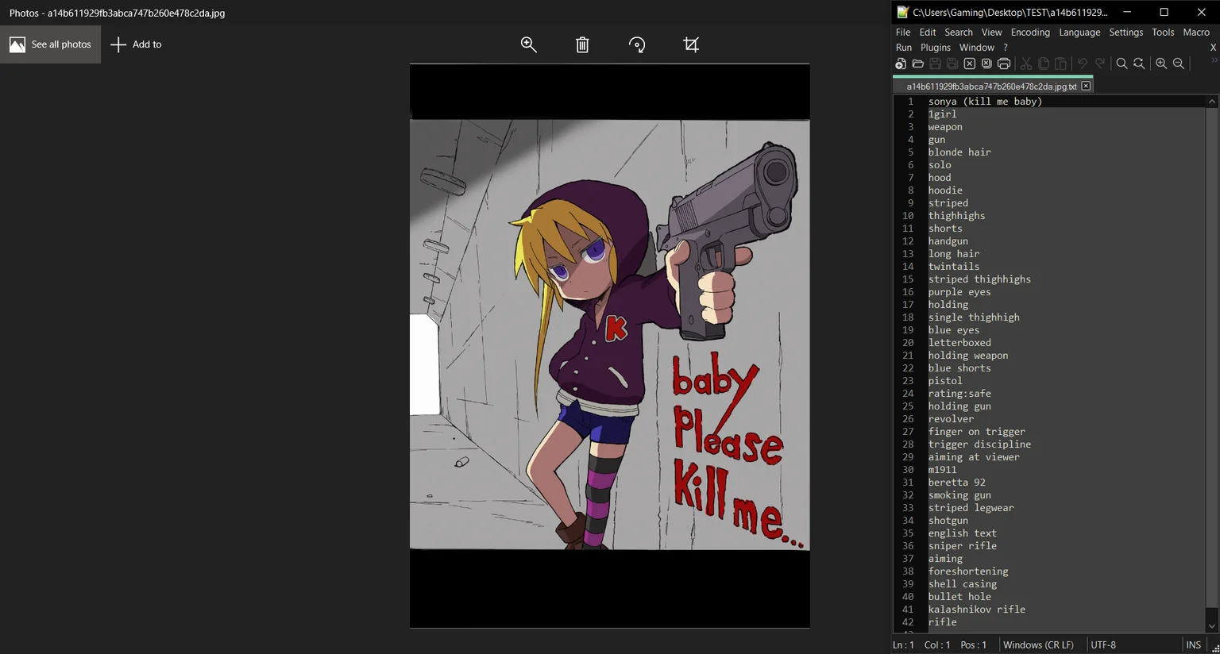Create a new document in Notepad++
Screen dimensions: 1220x654
click(x=901, y=63)
